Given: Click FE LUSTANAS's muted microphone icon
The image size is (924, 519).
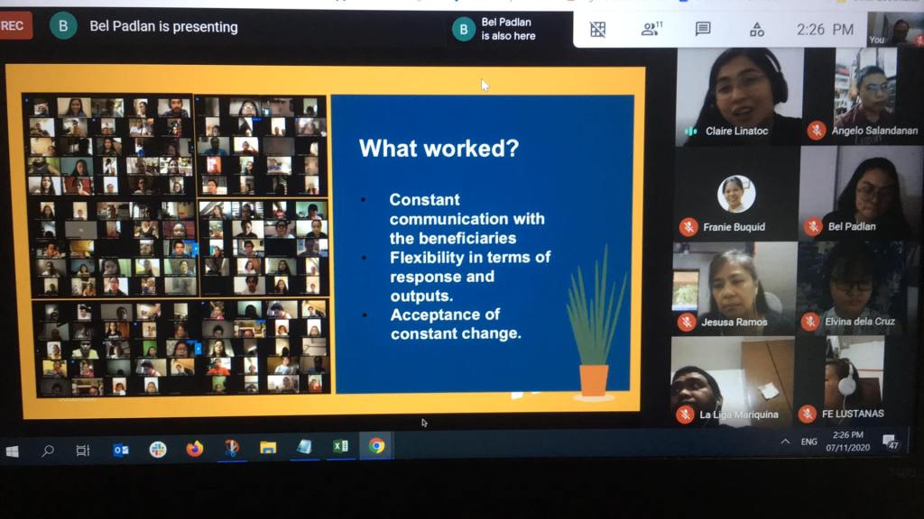Looking at the screenshot, I should coord(811,414).
